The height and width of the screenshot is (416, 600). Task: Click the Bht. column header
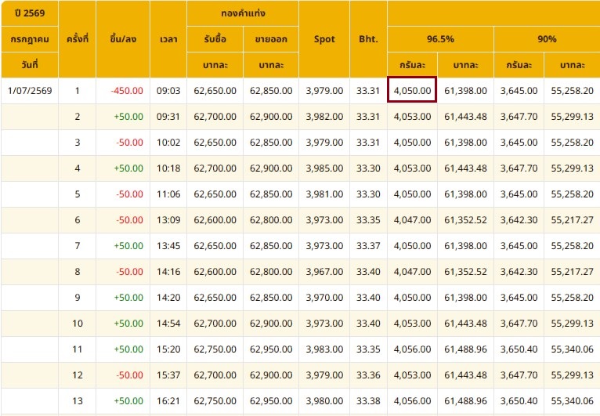[368, 39]
